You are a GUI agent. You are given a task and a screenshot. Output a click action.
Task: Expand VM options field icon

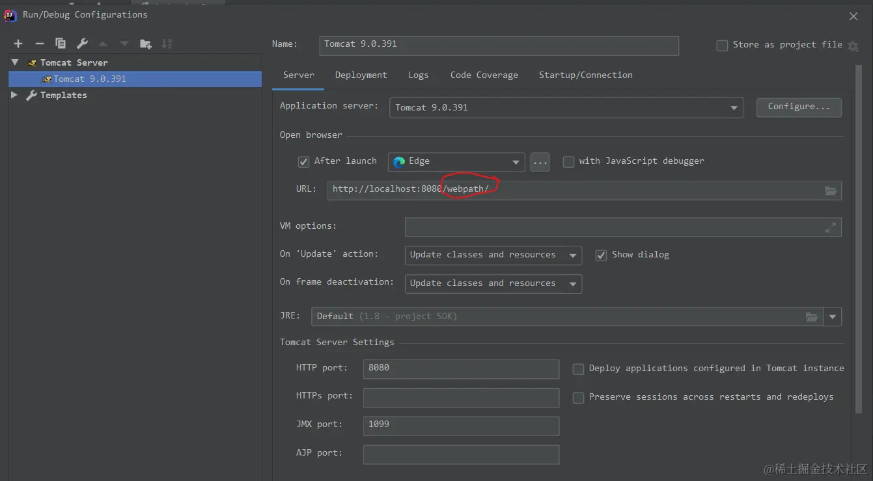[x=831, y=227]
